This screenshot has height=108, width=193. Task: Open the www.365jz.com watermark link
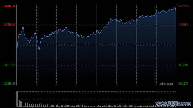[173, 103]
